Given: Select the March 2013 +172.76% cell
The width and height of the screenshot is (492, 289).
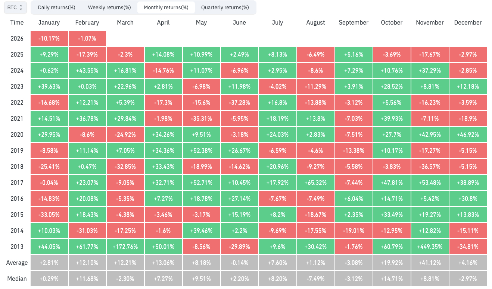Looking at the screenshot, I should [x=125, y=247].
